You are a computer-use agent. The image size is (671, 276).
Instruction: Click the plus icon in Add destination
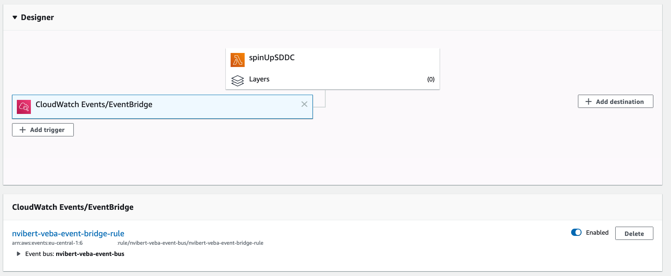588,102
